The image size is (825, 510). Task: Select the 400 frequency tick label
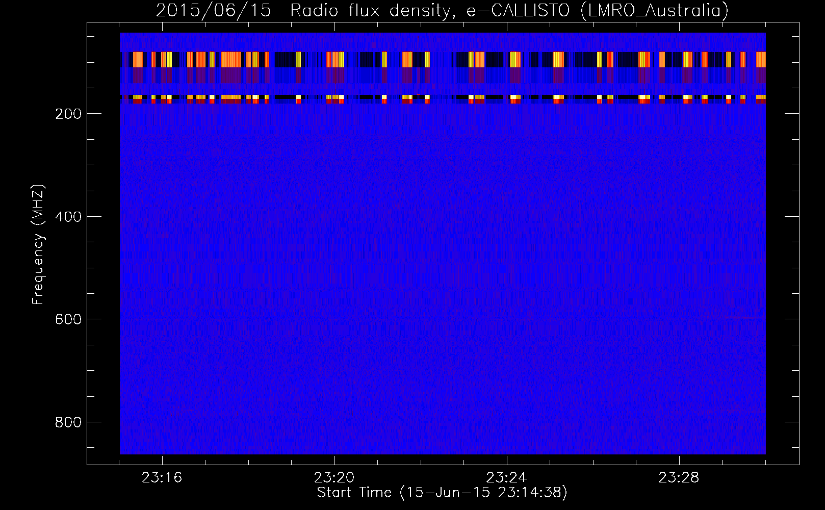(68, 217)
